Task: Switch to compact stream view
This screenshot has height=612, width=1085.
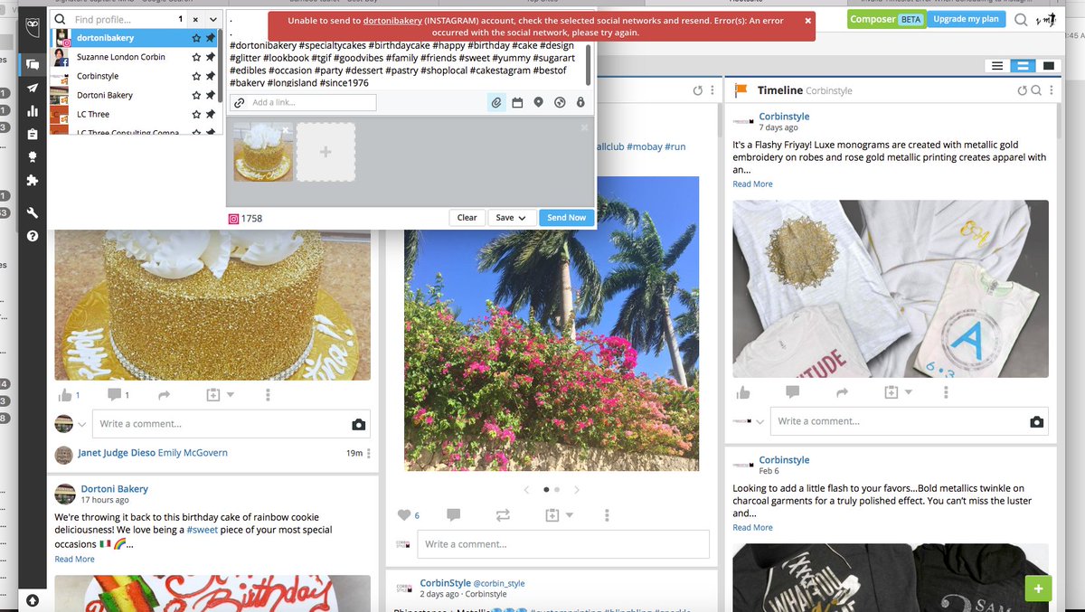Action: pyautogui.click(x=997, y=66)
